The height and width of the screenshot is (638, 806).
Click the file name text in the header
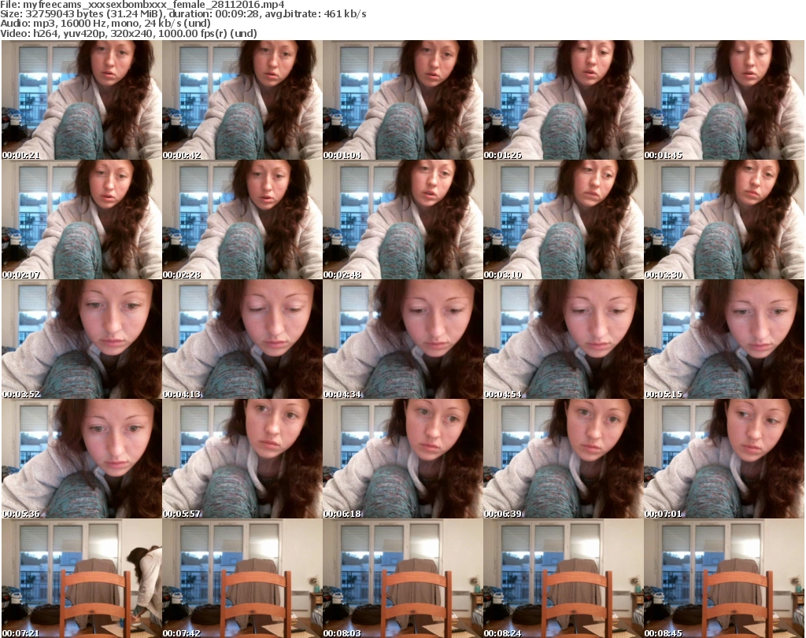point(142,5)
